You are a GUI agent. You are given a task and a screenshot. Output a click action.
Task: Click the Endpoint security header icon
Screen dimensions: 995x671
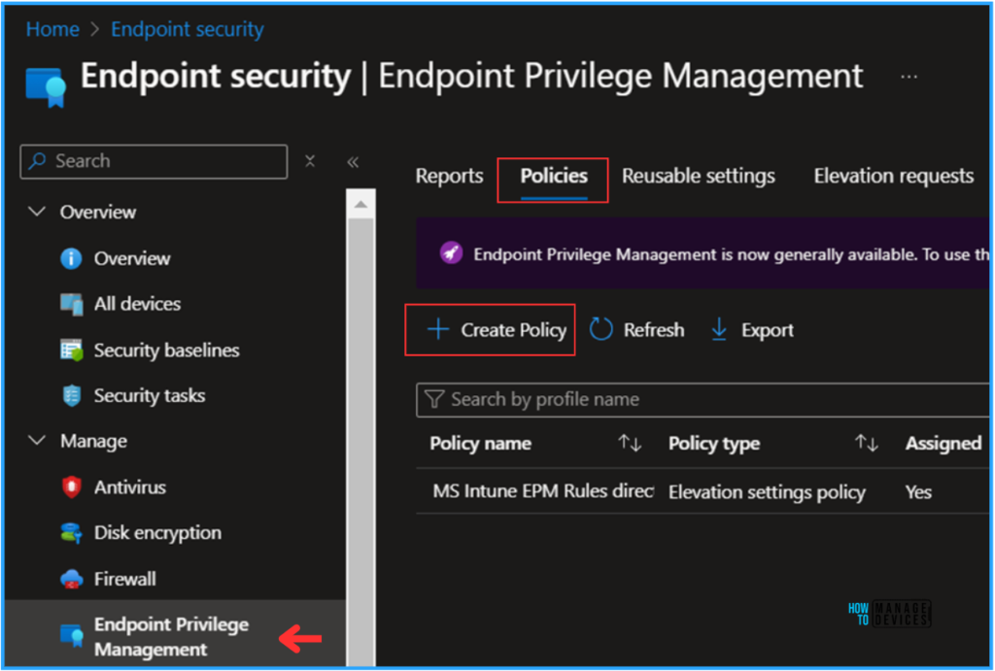[x=46, y=87]
